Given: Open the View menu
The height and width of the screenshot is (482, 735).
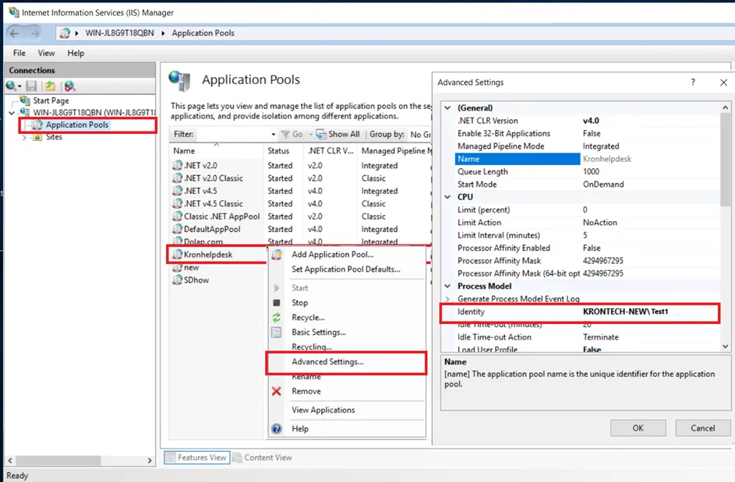Looking at the screenshot, I should (46, 53).
